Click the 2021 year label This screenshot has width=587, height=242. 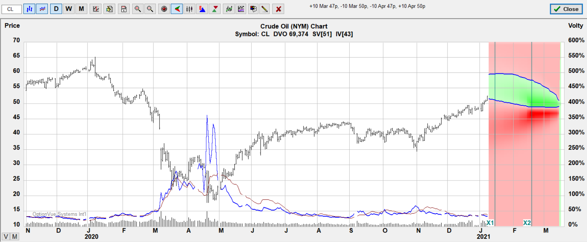483,236
